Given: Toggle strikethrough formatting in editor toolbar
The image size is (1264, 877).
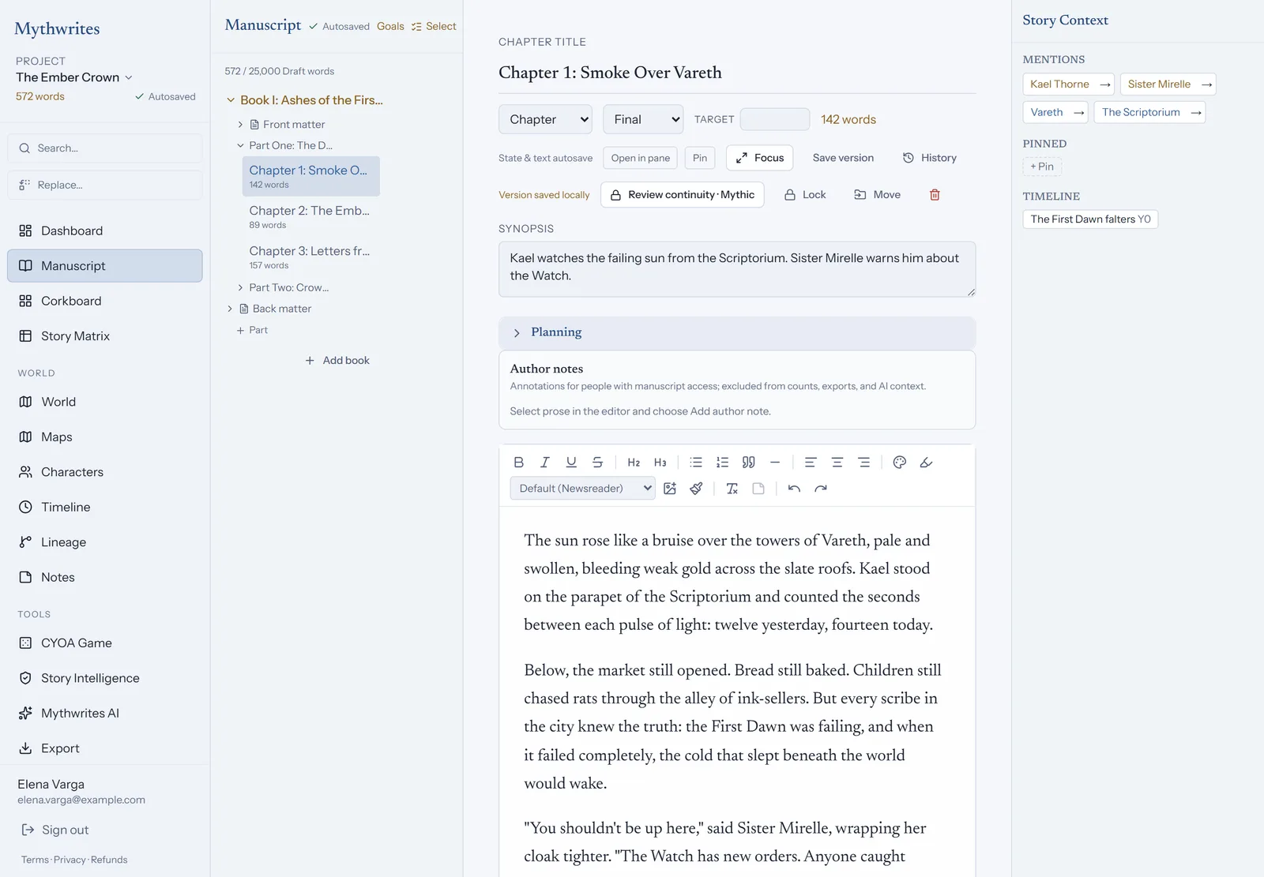Looking at the screenshot, I should click(597, 463).
